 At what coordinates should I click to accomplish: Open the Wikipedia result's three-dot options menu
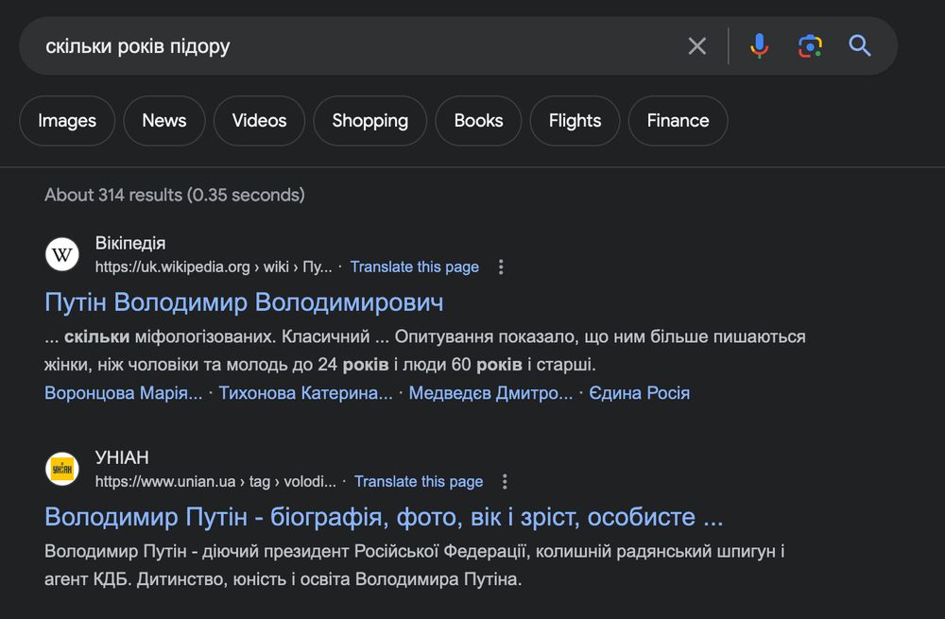click(x=501, y=267)
